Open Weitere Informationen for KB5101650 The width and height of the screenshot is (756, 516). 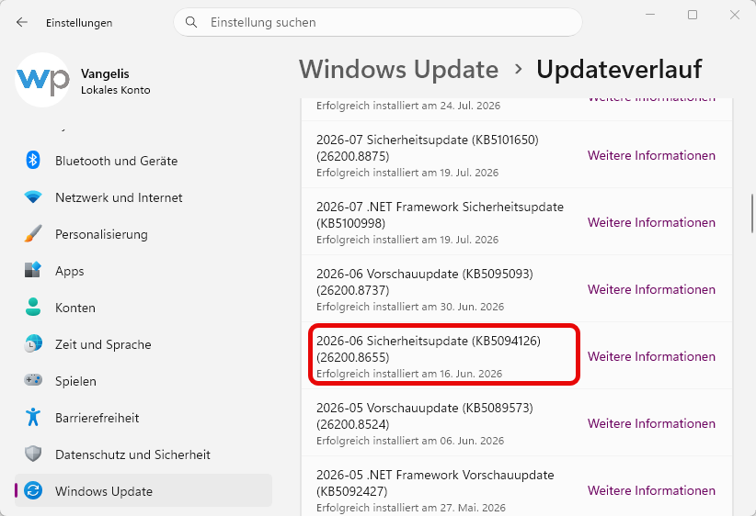click(651, 155)
